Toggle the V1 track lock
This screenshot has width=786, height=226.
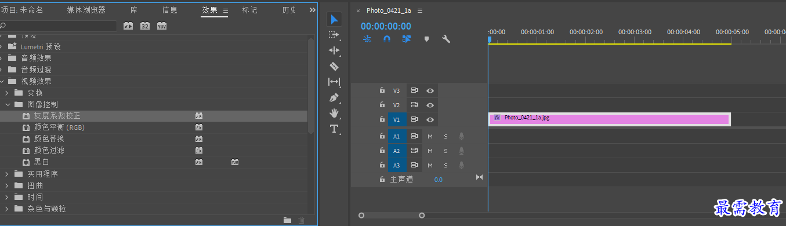coord(382,119)
